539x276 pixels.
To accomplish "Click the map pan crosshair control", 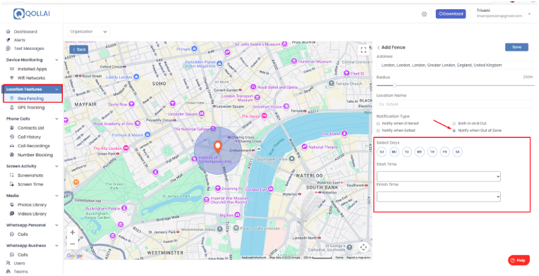I will click(x=363, y=247).
